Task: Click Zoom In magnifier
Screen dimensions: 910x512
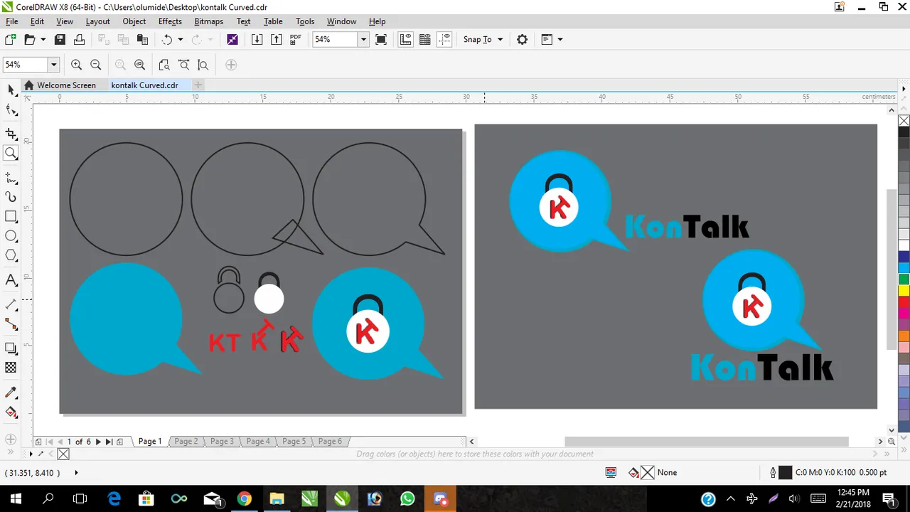Action: point(77,65)
